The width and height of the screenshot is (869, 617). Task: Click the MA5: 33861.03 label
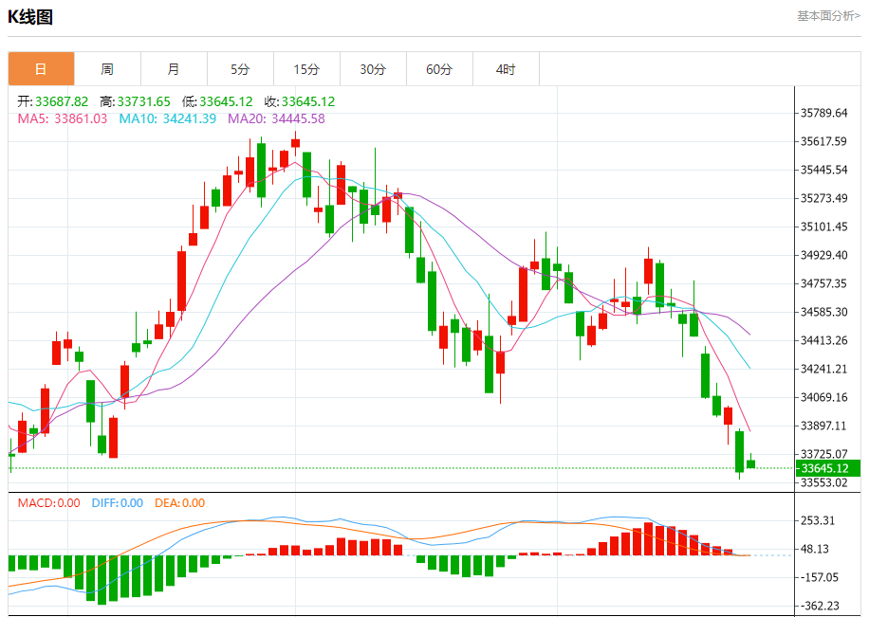[x=63, y=119]
